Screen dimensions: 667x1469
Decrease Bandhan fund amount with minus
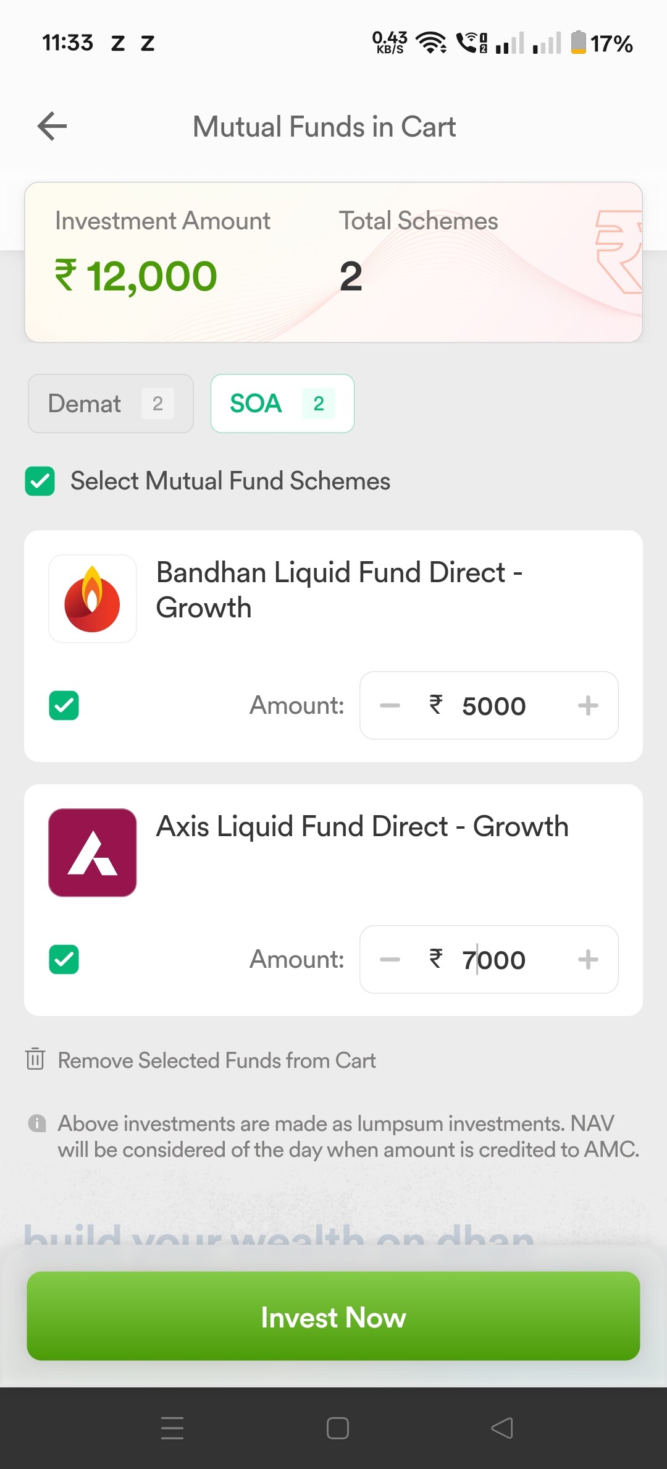pos(390,705)
